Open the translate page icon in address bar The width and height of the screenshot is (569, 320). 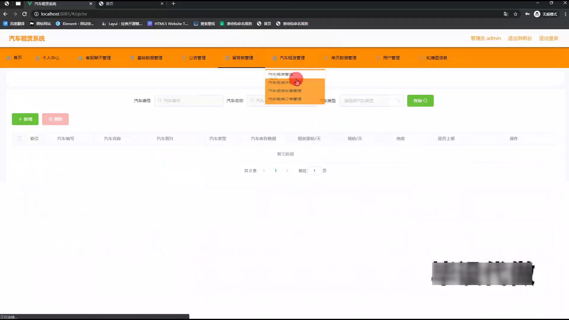tap(506, 14)
